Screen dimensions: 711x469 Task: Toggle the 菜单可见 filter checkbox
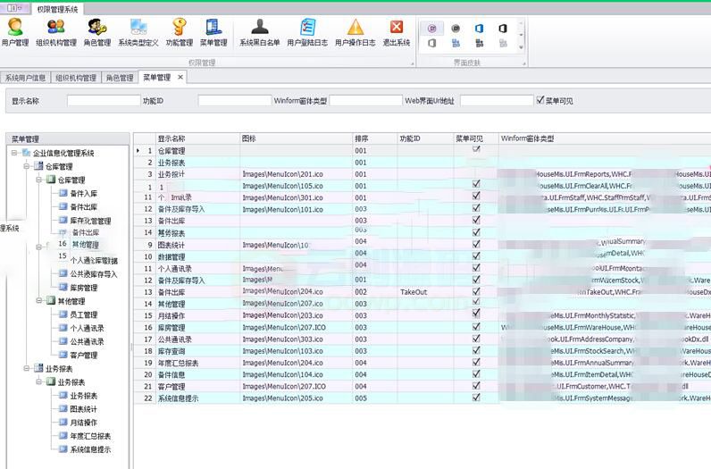[540, 100]
